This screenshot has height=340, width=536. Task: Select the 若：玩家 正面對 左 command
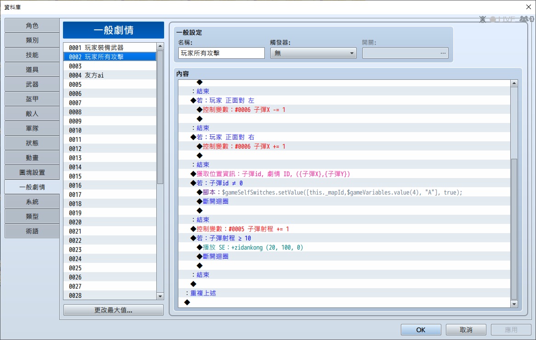[x=344, y=100]
